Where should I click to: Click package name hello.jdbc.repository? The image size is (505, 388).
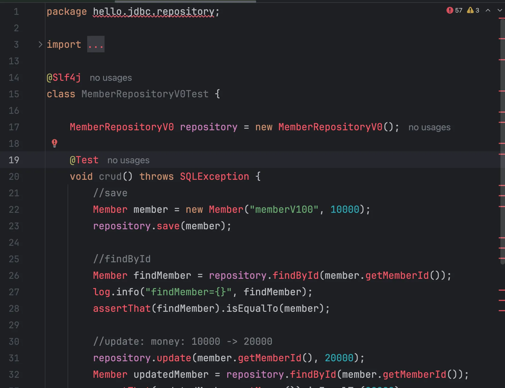[153, 12]
